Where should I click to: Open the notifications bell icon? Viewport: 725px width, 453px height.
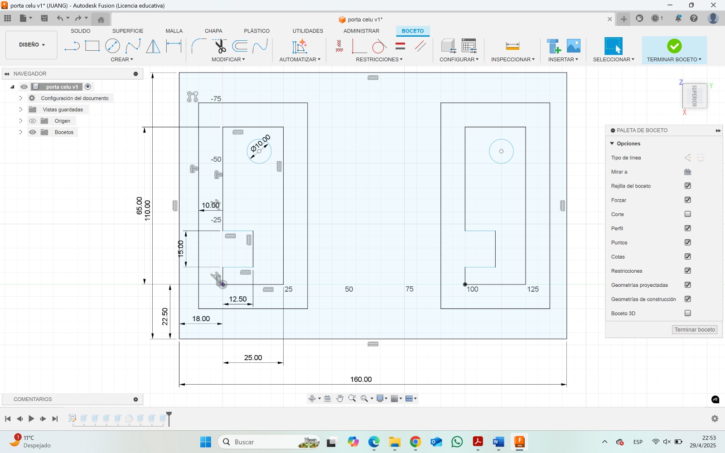(678, 19)
